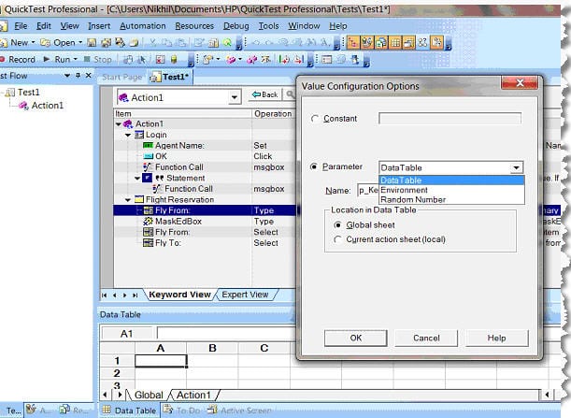This screenshot has height=418, width=571.
Task: Click the letter A find toolbar icon
Action: (x=324, y=43)
